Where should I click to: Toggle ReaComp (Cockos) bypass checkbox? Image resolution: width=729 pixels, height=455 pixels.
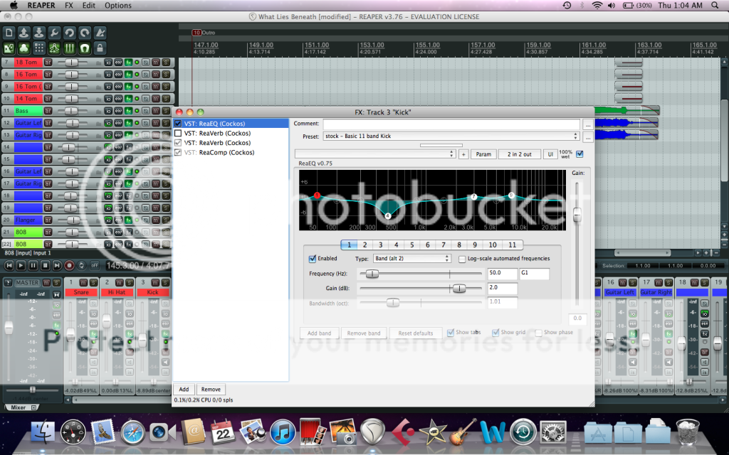pyautogui.click(x=177, y=152)
